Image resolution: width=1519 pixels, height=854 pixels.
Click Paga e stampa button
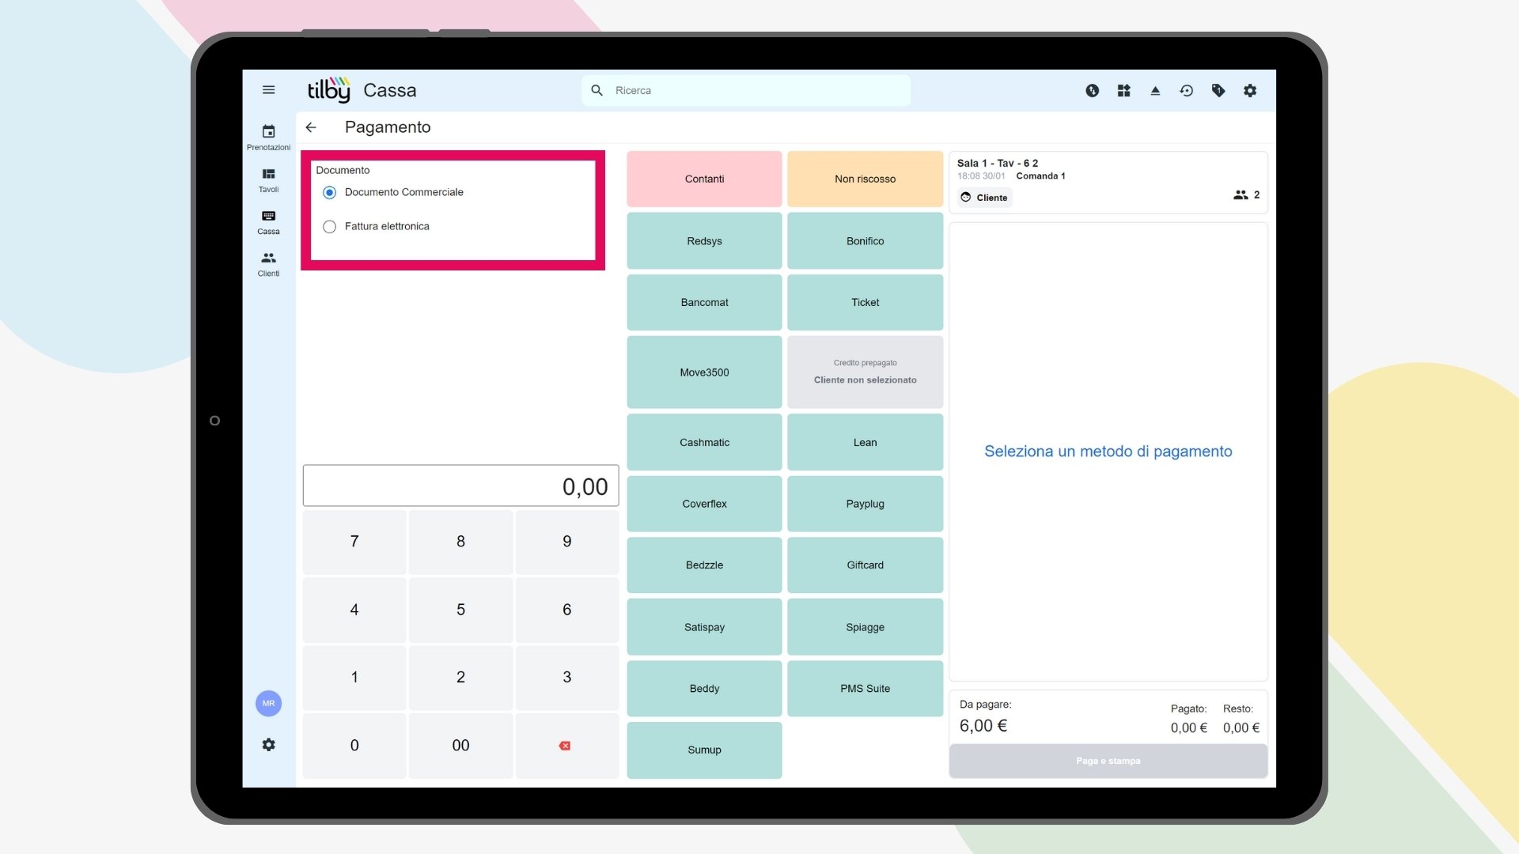(1108, 761)
